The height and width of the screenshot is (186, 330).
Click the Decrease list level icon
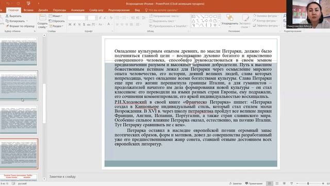pyautogui.click(x=133, y=18)
